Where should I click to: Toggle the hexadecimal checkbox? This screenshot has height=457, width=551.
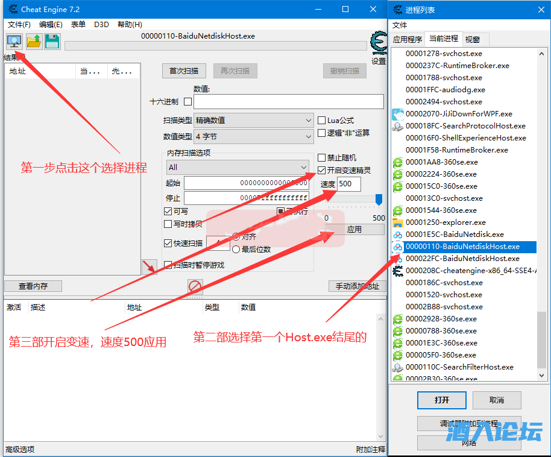click(x=188, y=102)
